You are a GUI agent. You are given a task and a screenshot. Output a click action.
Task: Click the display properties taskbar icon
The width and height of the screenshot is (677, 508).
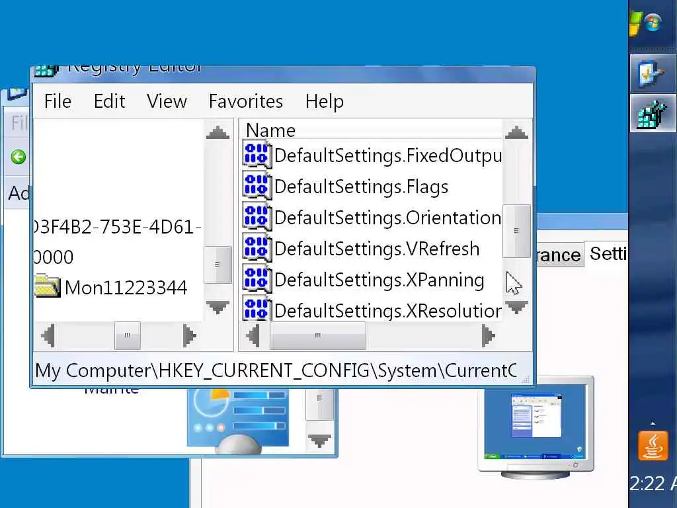tap(653, 73)
